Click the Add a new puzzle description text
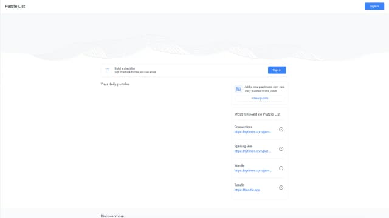This screenshot has width=389, height=218. click(x=264, y=89)
